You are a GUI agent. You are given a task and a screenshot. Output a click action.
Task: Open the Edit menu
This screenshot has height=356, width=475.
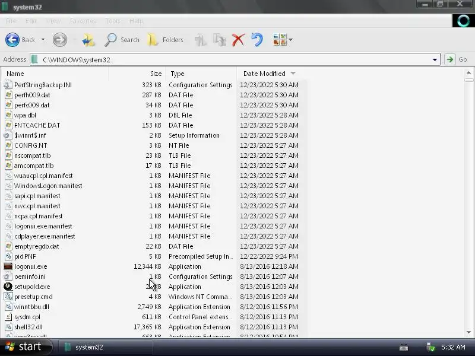click(x=31, y=21)
